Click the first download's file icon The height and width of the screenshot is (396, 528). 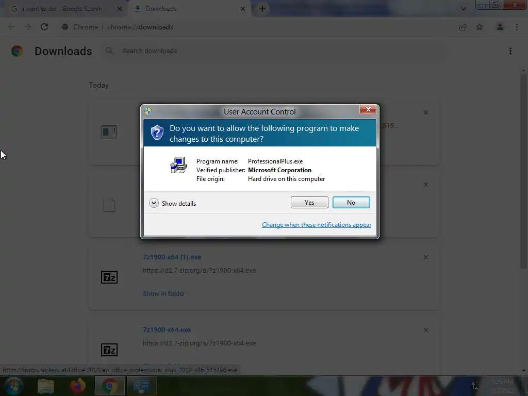pyautogui.click(x=109, y=131)
